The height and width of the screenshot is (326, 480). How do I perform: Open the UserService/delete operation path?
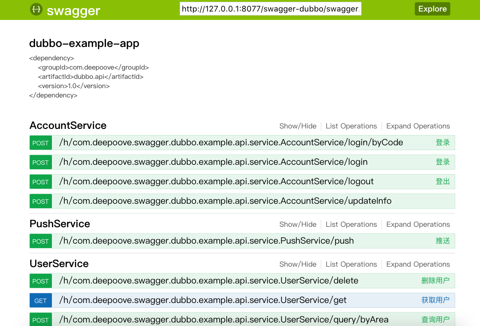(x=209, y=280)
